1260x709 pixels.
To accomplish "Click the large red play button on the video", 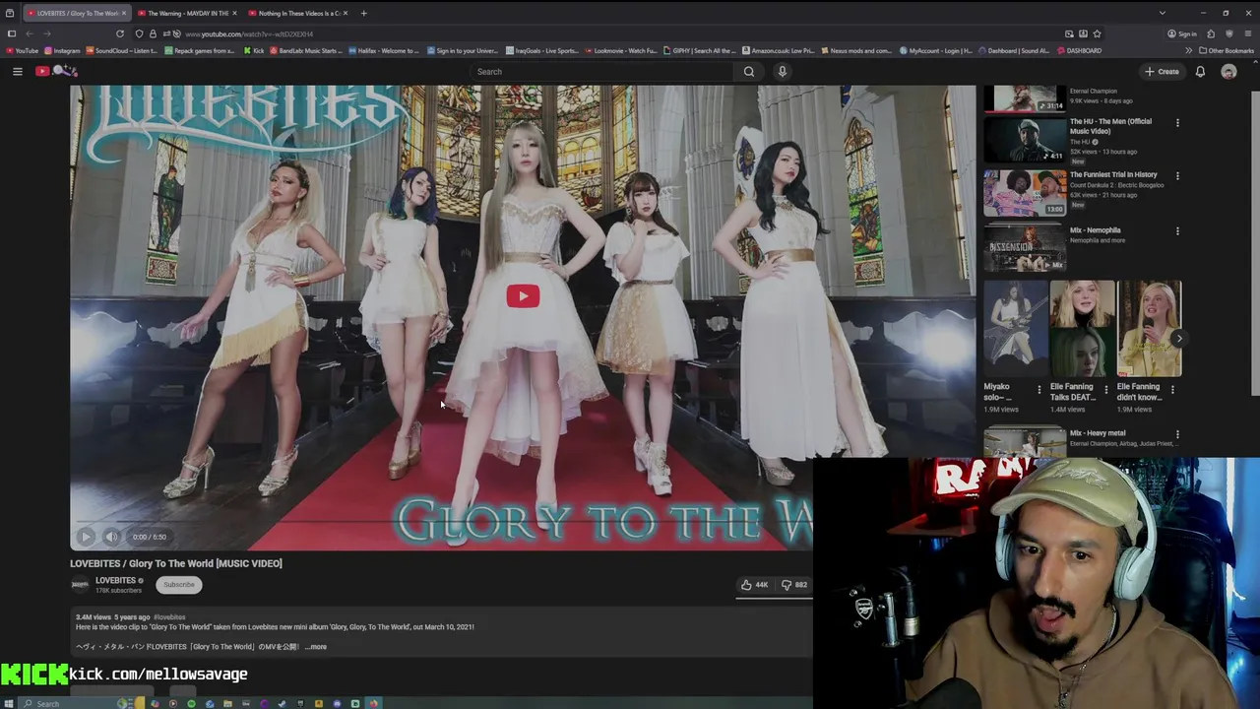I will pyautogui.click(x=523, y=296).
